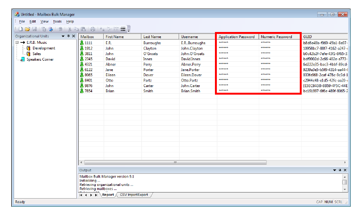
Task: Select mailbox 8065 user icon
Action: coord(82,75)
